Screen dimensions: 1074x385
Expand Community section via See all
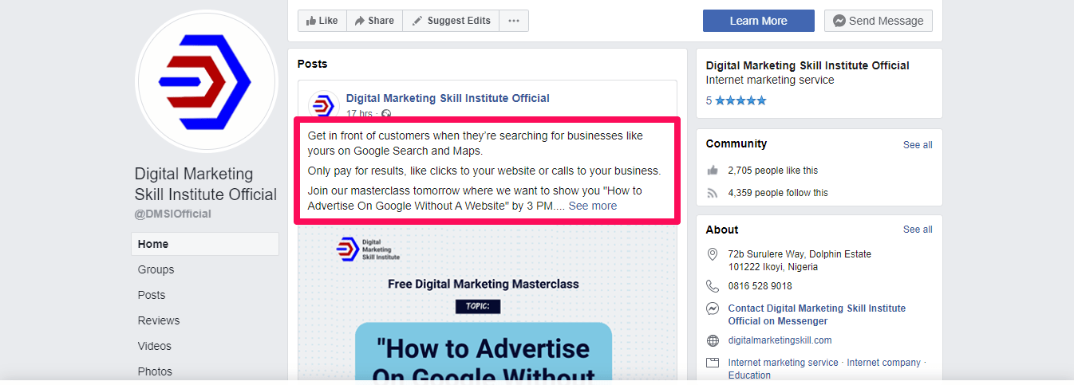coord(917,145)
